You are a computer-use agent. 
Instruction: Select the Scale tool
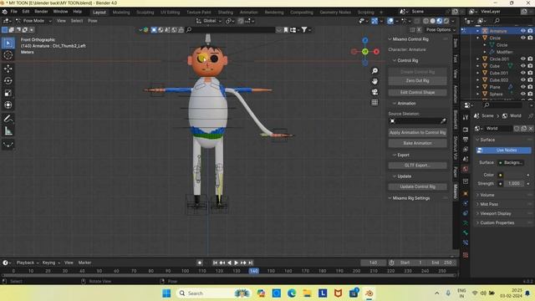(8, 93)
